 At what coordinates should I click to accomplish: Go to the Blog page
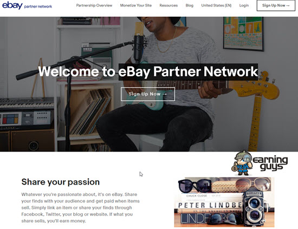190,5
